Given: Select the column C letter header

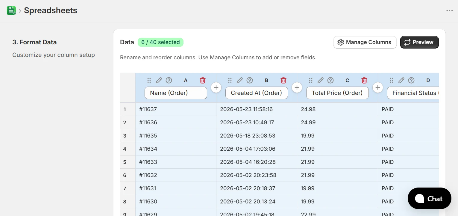Looking at the screenshot, I should point(347,80).
